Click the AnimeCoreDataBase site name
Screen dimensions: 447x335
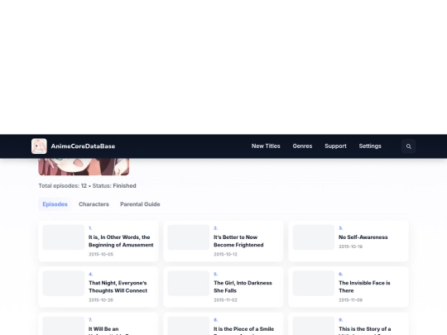click(x=83, y=146)
